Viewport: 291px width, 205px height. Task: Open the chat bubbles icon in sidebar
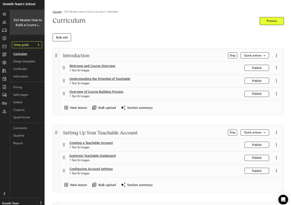point(4,95)
